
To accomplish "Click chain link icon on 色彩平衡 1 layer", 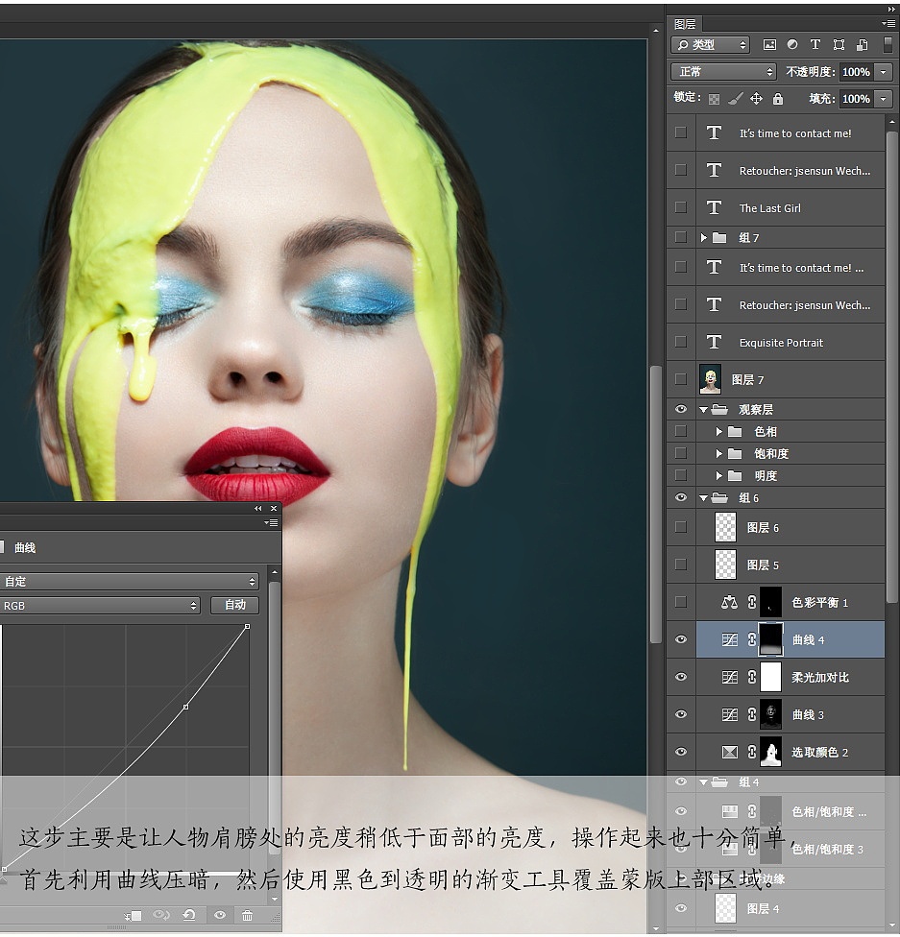I will click(752, 602).
